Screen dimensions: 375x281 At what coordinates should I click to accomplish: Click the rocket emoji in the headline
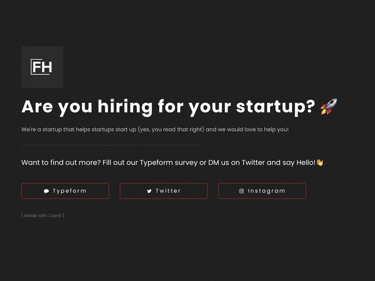[329, 107]
